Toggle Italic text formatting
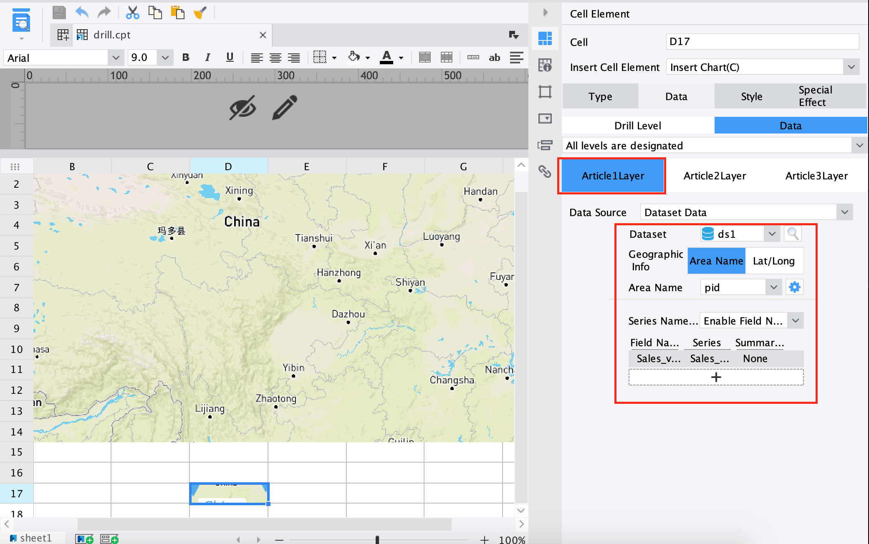869x544 pixels. point(207,58)
